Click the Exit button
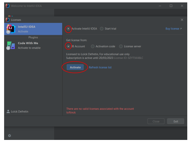Screen dimensions: 190x143 (176, 121)
